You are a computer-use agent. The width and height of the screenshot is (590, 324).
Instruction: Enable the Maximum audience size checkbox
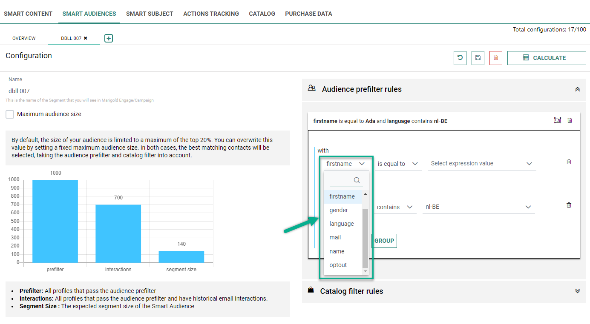10,114
